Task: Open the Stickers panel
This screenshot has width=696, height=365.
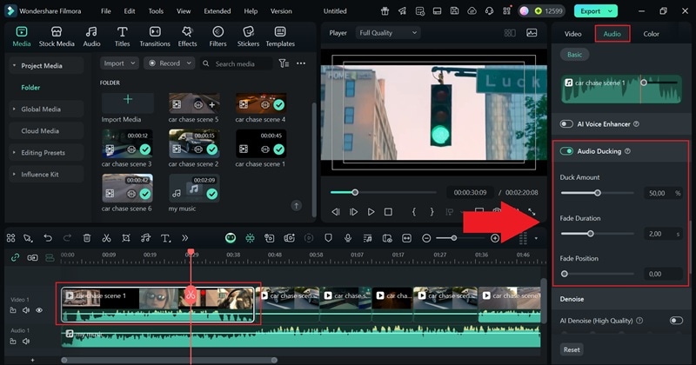Action: (248, 36)
